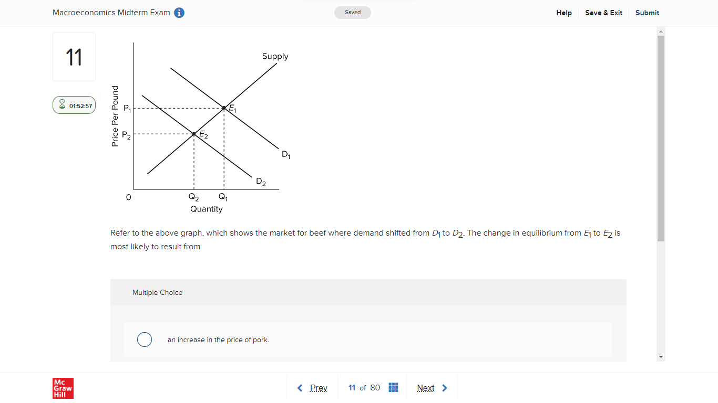Viewport: 718px width, 403px height.
Task: Click the scrollbar up arrow
Action: 661,30
